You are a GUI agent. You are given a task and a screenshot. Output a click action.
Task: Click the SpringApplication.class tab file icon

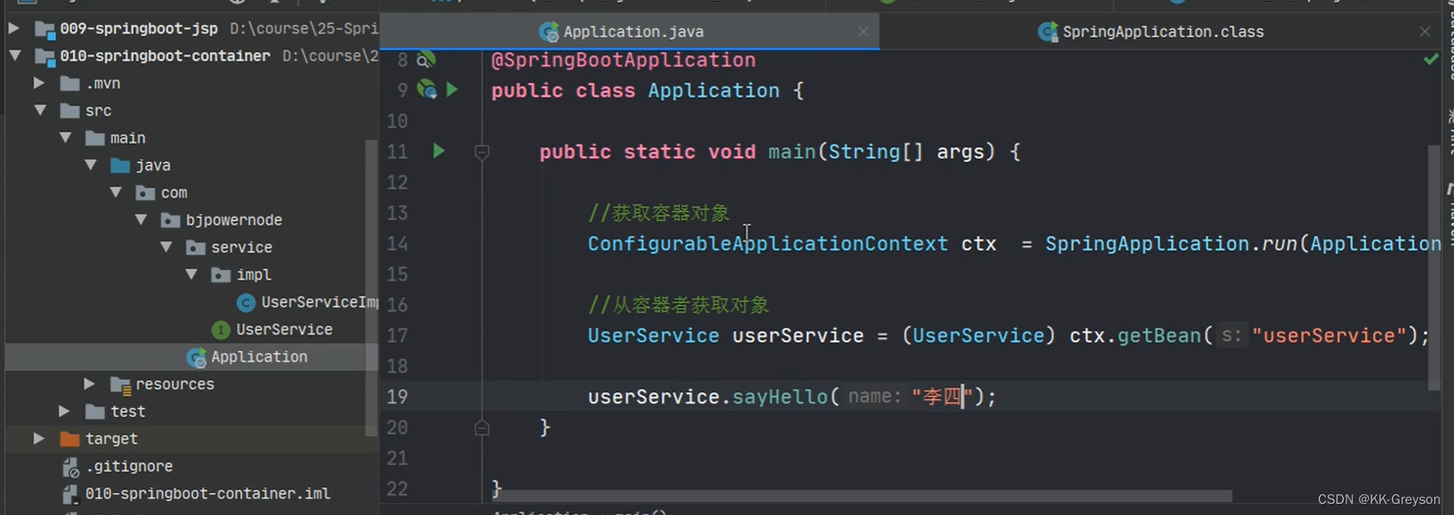pos(1047,32)
